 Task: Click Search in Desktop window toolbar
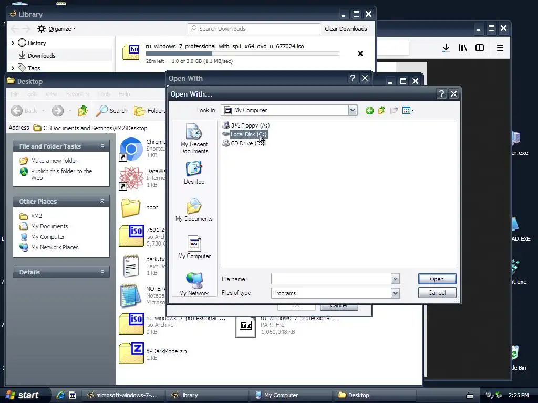[x=111, y=110]
